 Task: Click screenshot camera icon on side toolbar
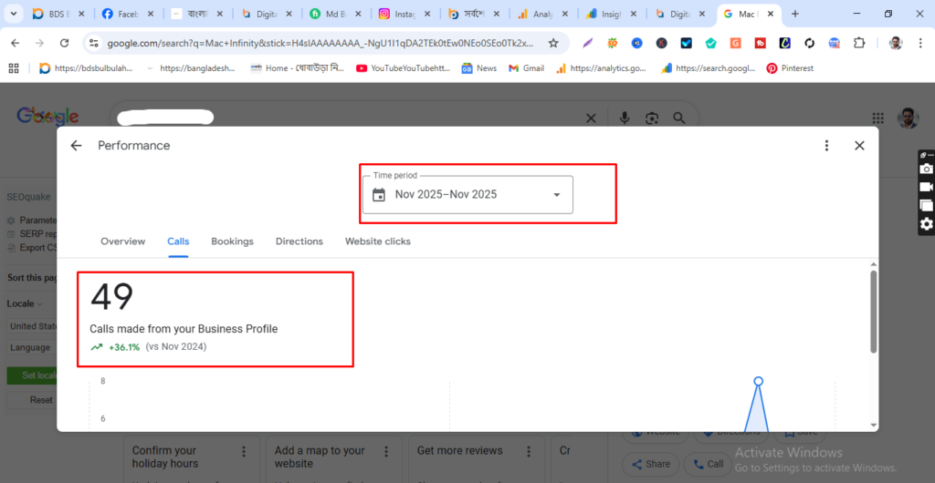(926, 169)
